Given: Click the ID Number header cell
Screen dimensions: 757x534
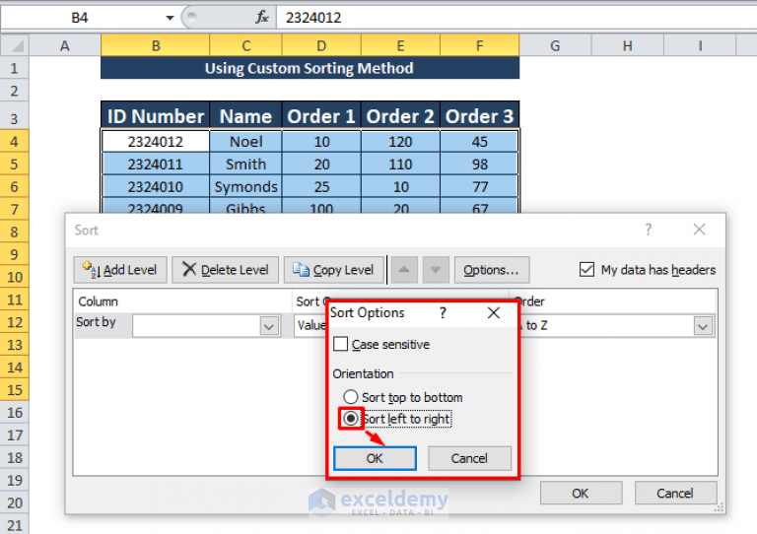Looking at the screenshot, I should tap(156, 116).
